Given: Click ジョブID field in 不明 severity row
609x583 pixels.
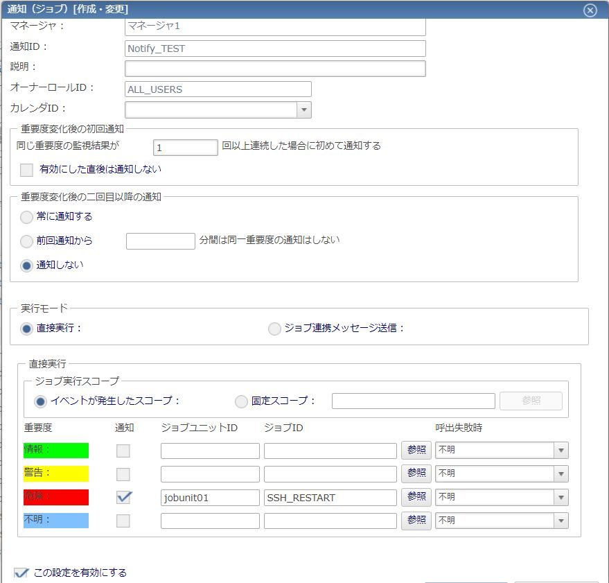Looking at the screenshot, I should 330,521.
